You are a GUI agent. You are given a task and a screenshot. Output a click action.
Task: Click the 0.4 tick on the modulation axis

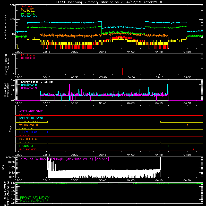pyautogui.click(x=13, y=80)
